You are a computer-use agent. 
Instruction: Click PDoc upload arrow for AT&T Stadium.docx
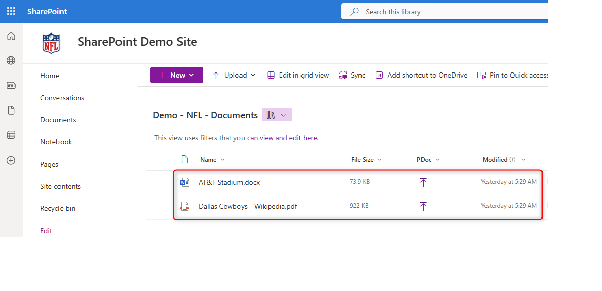[423, 182]
